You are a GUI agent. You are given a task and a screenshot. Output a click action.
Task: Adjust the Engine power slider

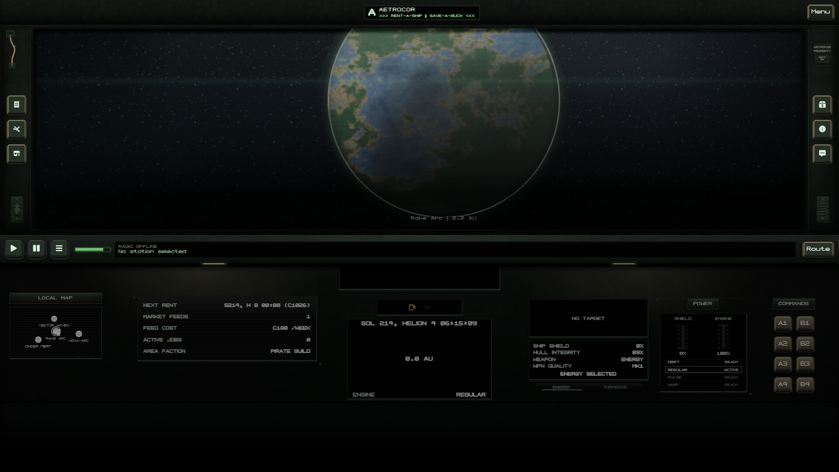coord(723,337)
